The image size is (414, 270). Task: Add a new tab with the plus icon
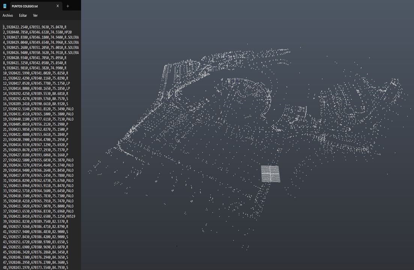pos(68,6)
